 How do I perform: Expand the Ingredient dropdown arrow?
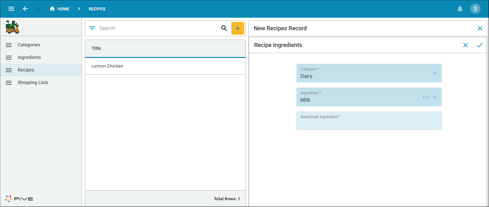(x=435, y=97)
